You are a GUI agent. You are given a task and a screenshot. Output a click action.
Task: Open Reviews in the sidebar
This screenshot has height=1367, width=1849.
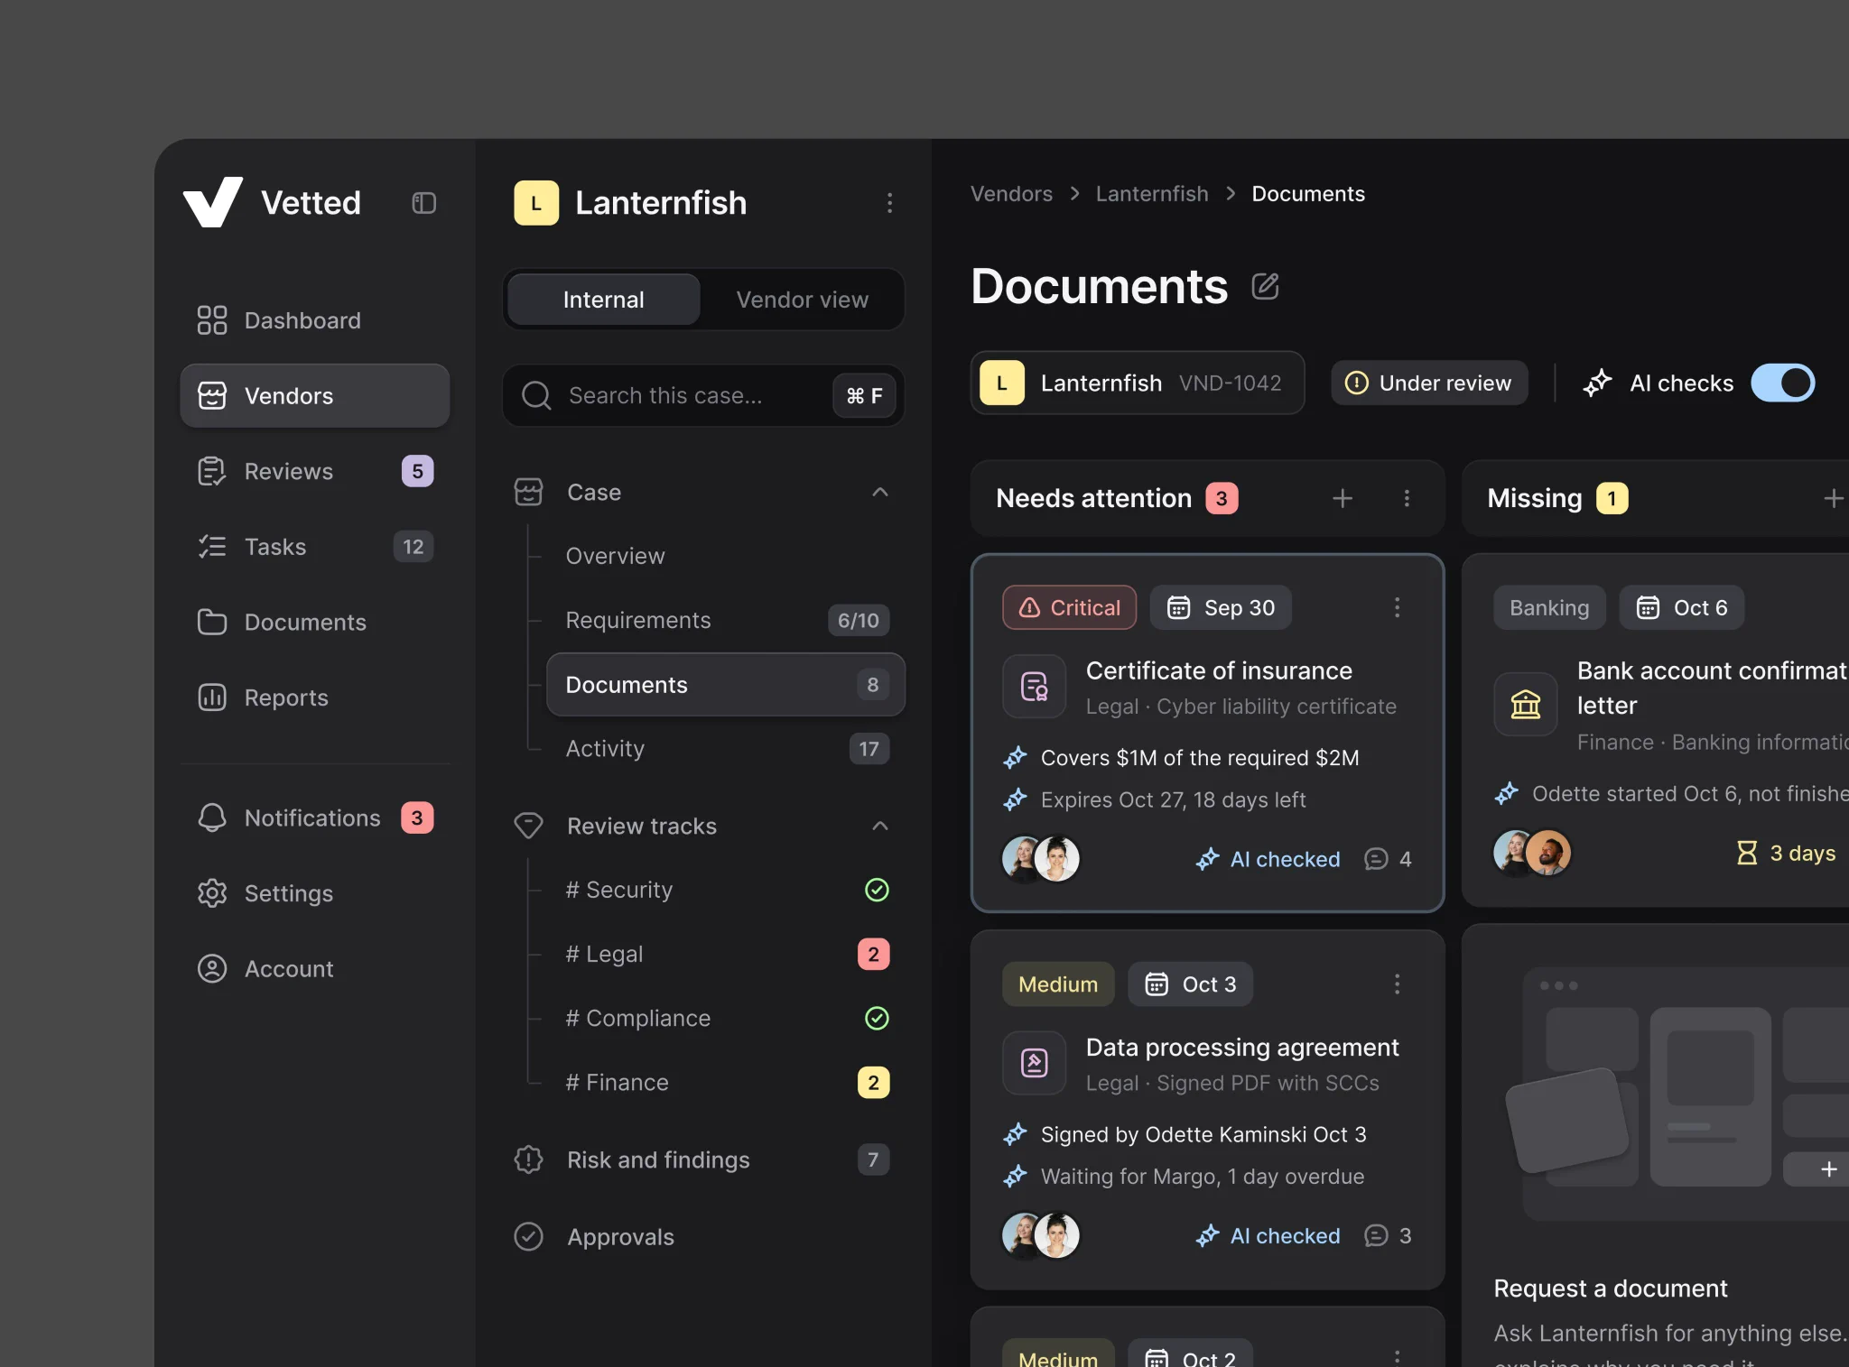(315, 471)
